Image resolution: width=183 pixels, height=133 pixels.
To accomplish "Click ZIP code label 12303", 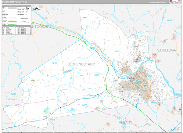I will click(x=137, y=110).
